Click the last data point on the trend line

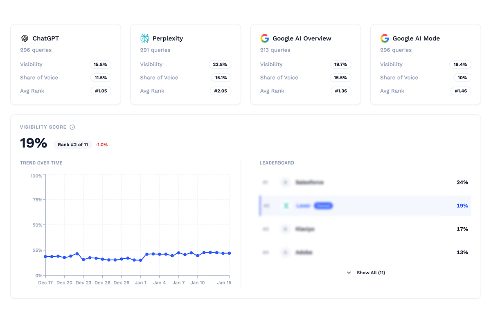pos(229,253)
